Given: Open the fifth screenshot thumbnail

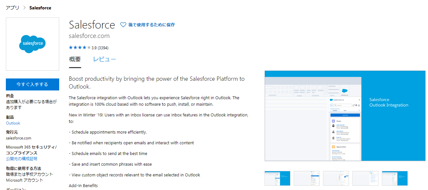Looking at the screenshot, I should click(395, 178).
